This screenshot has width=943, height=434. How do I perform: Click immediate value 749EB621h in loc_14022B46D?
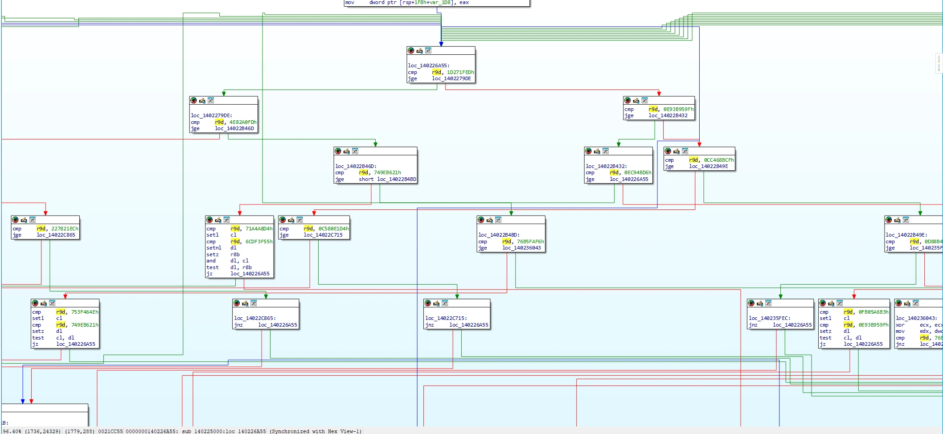387,172
